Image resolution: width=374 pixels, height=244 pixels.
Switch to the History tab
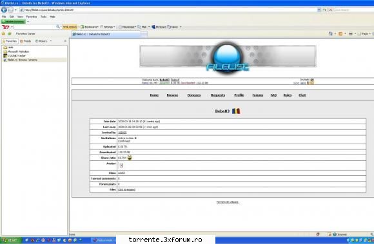[x=41, y=41]
